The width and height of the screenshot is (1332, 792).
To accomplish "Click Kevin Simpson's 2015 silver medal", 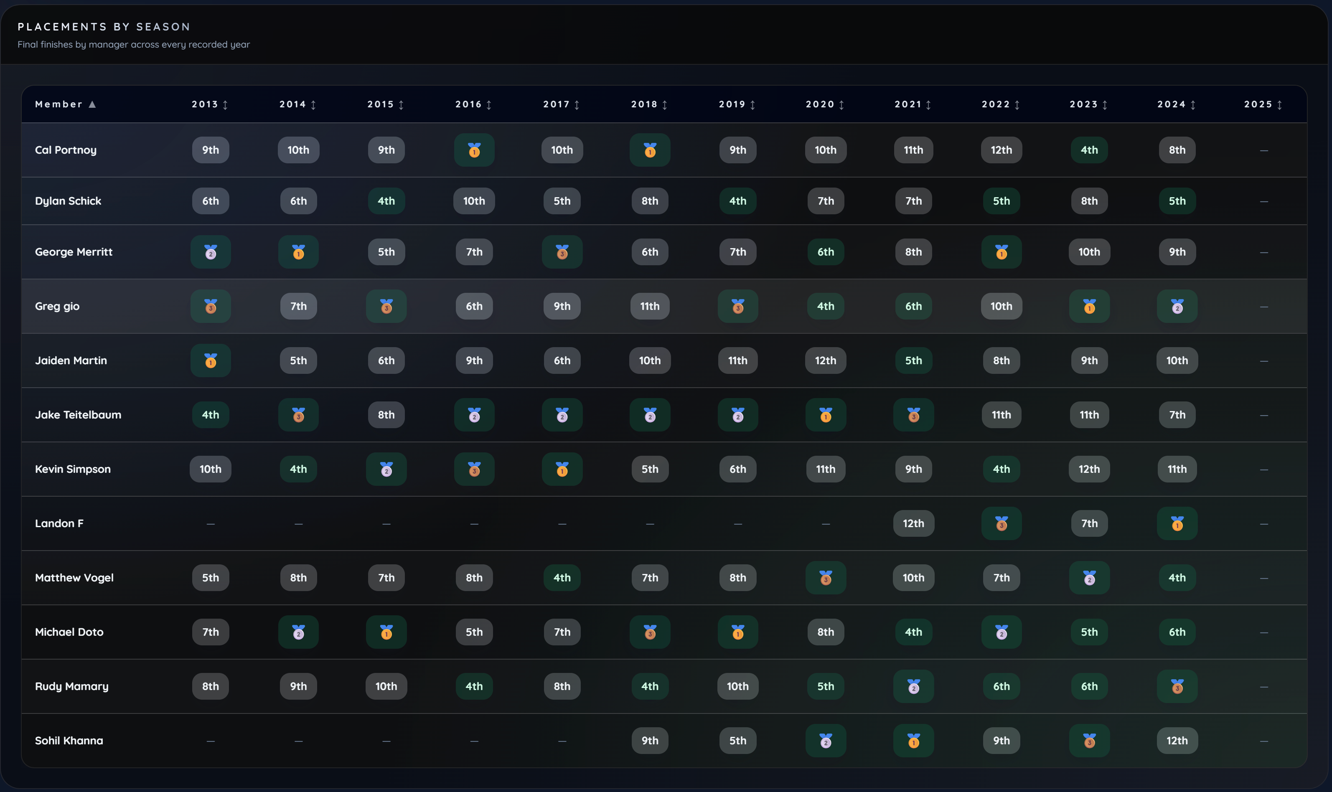I will tap(386, 469).
